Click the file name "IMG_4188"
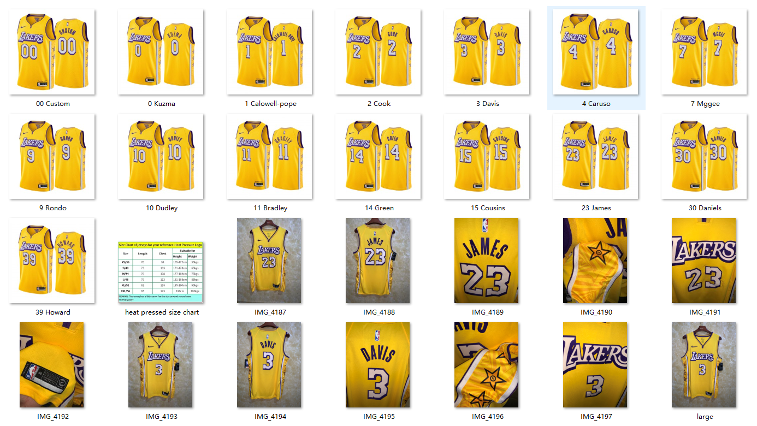The height and width of the screenshot is (426, 757). pyautogui.click(x=378, y=312)
